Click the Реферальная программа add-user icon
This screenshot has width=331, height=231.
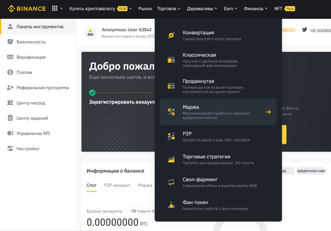coord(10,87)
